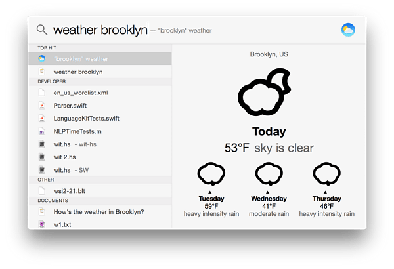394x269 pixels.
Task: Open LanguageKitTests.swift result
Action: 100,119
